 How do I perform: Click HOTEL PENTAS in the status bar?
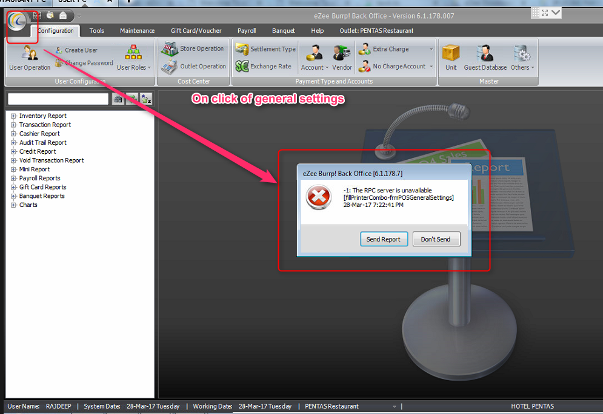pyautogui.click(x=532, y=406)
